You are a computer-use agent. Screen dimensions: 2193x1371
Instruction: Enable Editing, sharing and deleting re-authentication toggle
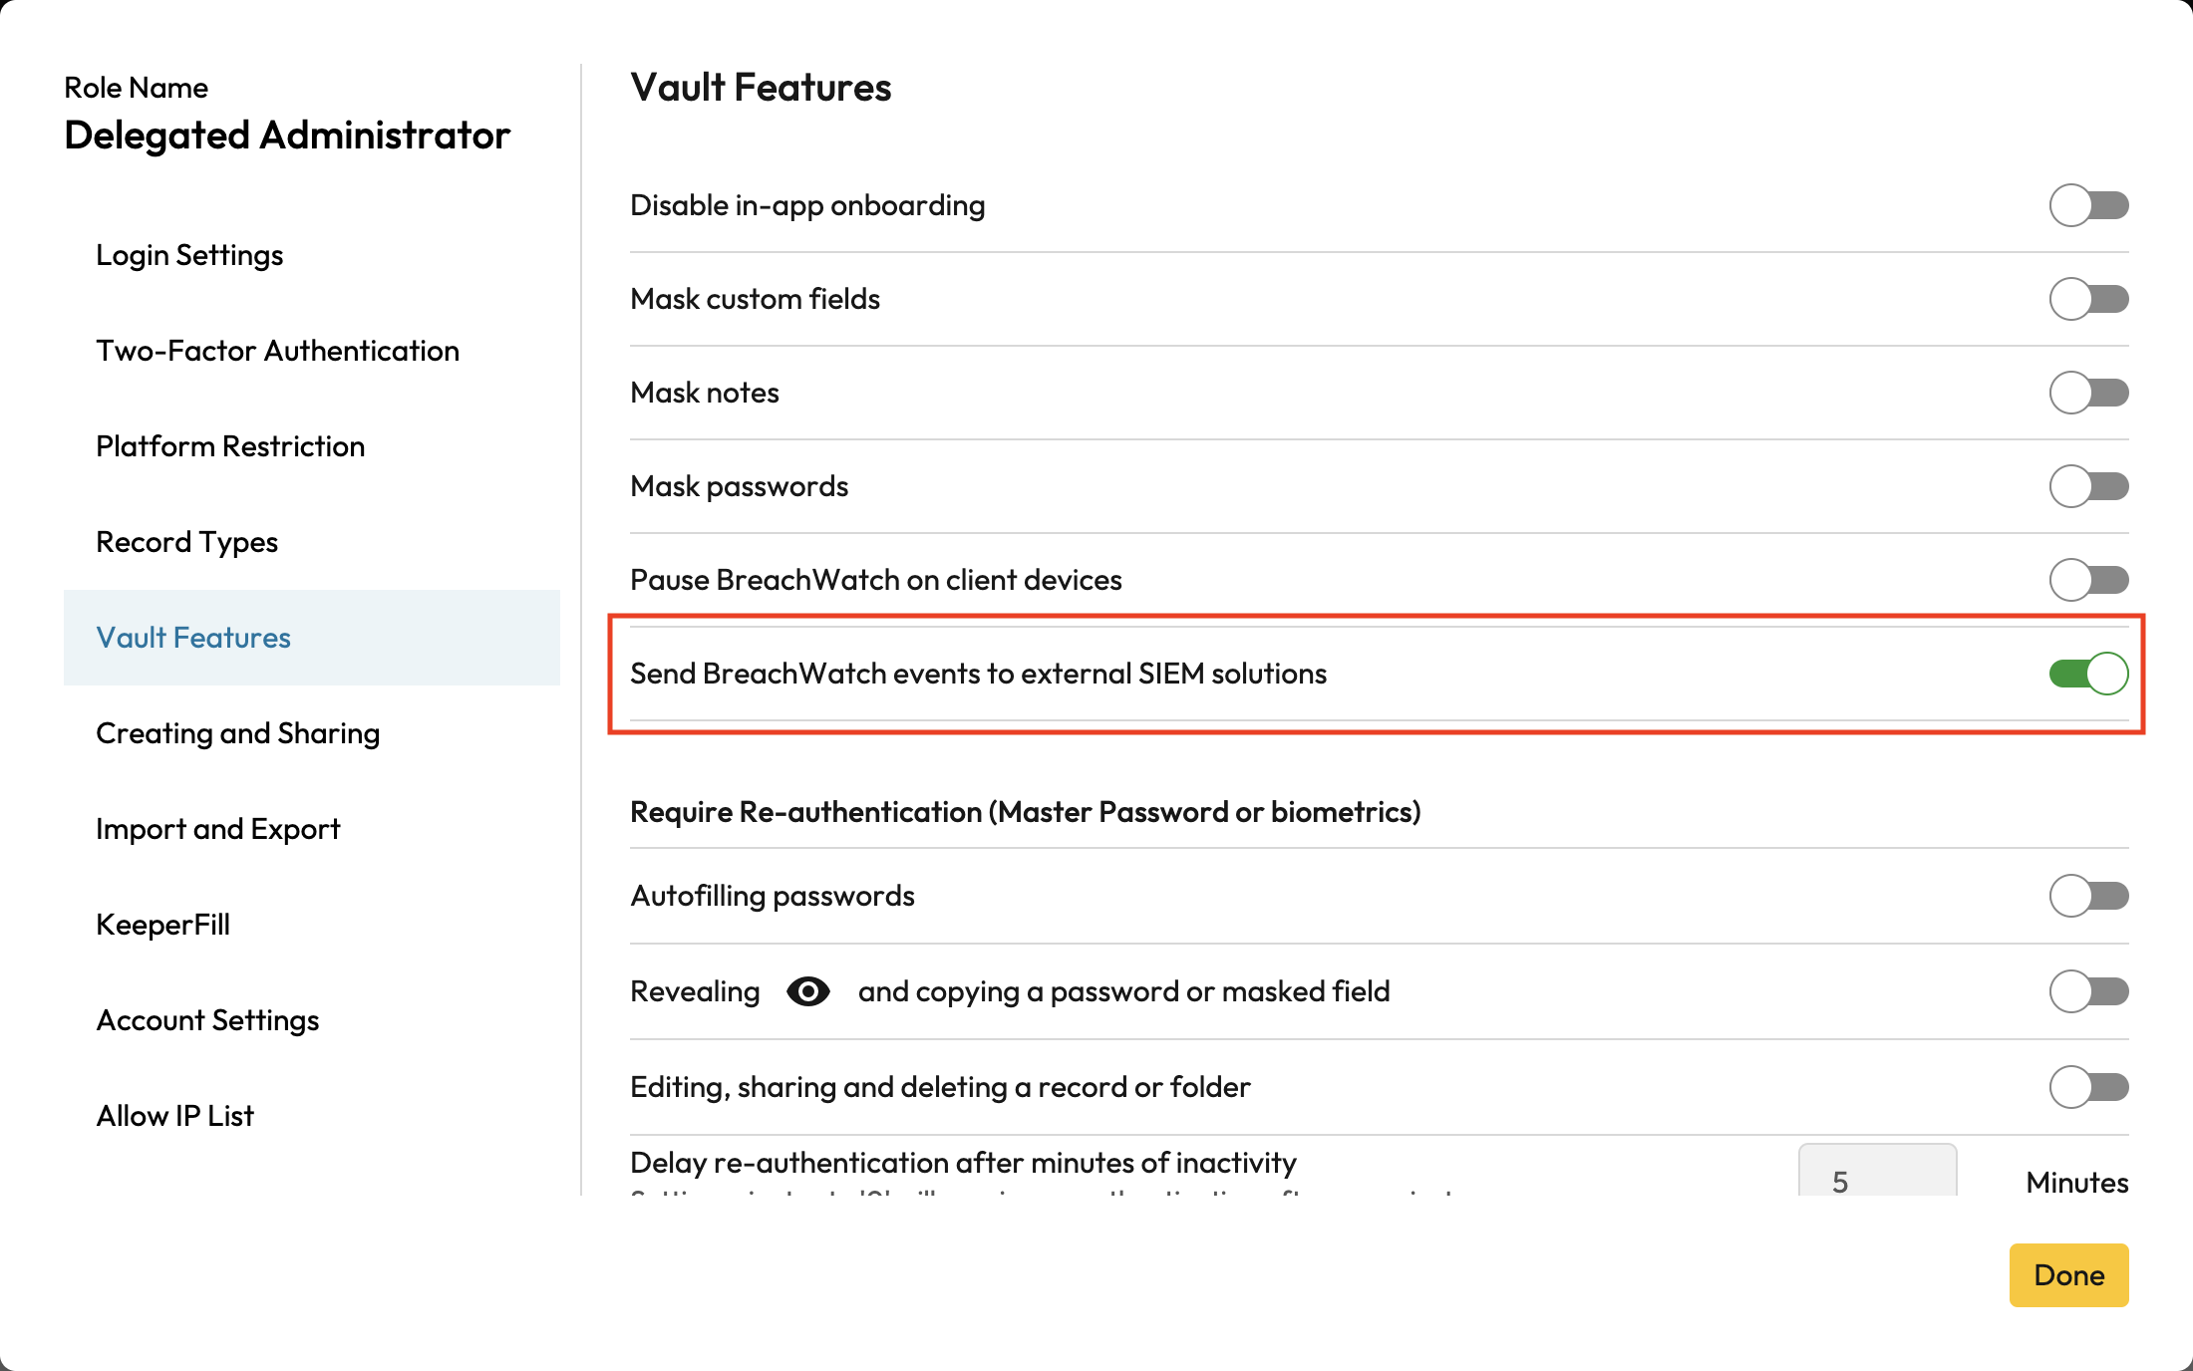pos(2088,1087)
